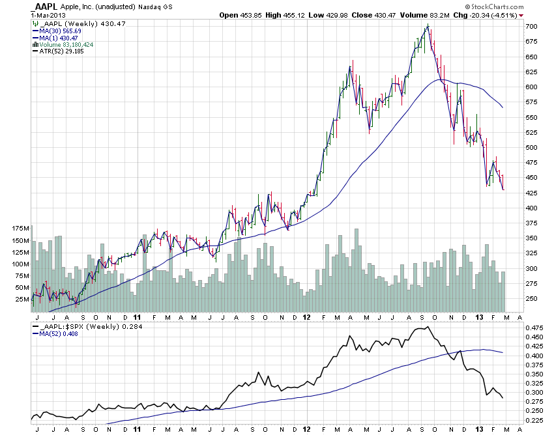The width and height of the screenshot is (554, 435).
Task: Click the 'Volume 83.2M' header value
Action: coord(425,15)
